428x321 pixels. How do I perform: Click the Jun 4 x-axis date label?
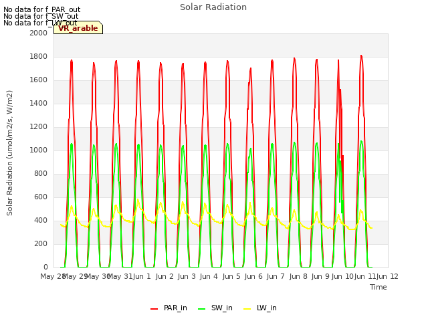coord(209,276)
